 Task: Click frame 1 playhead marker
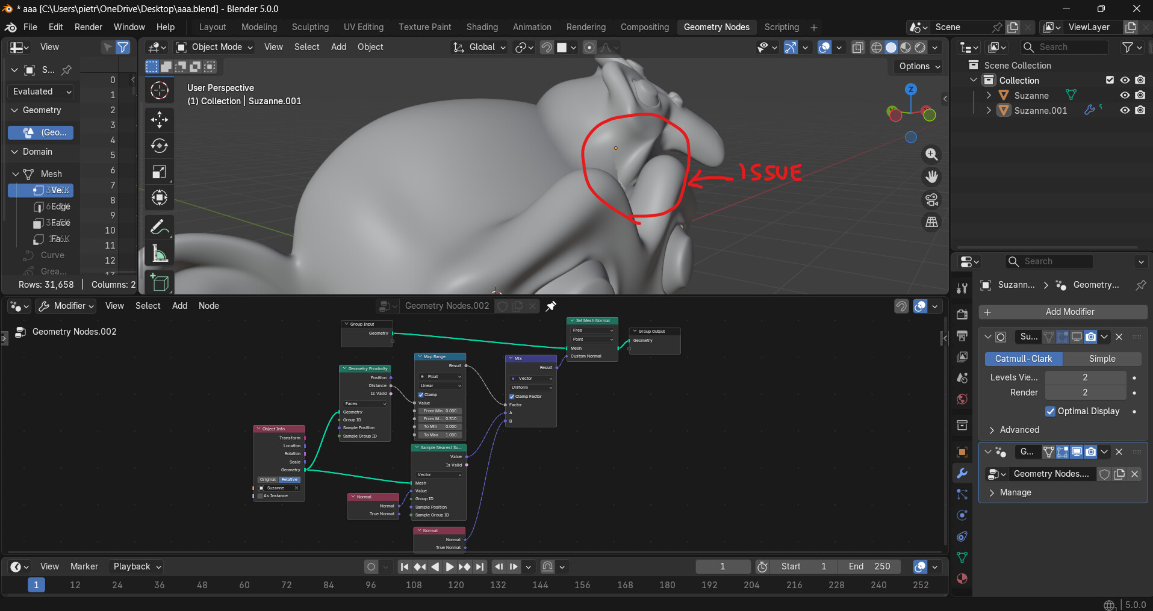[36, 585]
